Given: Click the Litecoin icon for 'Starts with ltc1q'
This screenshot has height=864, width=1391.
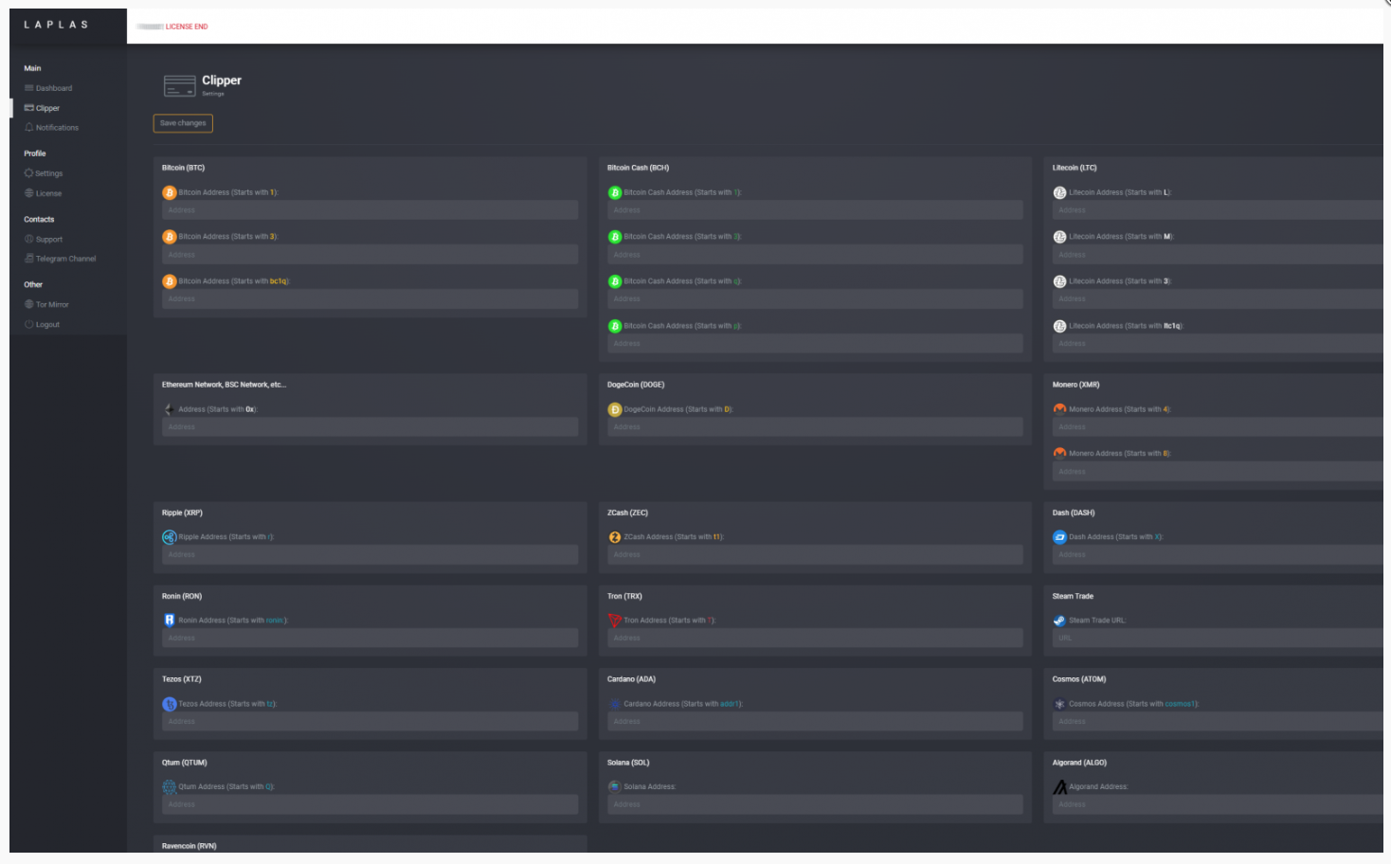Looking at the screenshot, I should [x=1060, y=326].
